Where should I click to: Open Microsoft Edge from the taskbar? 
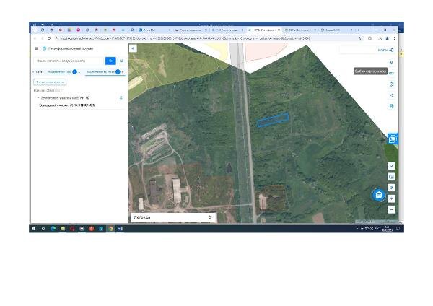point(53,229)
